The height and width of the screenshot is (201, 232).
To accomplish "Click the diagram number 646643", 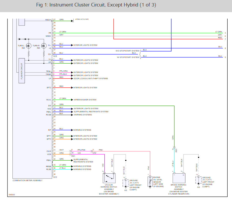I will pos(12,195).
